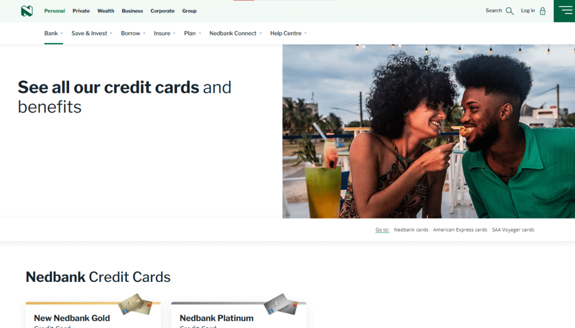
Task: Click the Log in padlock icon
Action: [x=542, y=11]
